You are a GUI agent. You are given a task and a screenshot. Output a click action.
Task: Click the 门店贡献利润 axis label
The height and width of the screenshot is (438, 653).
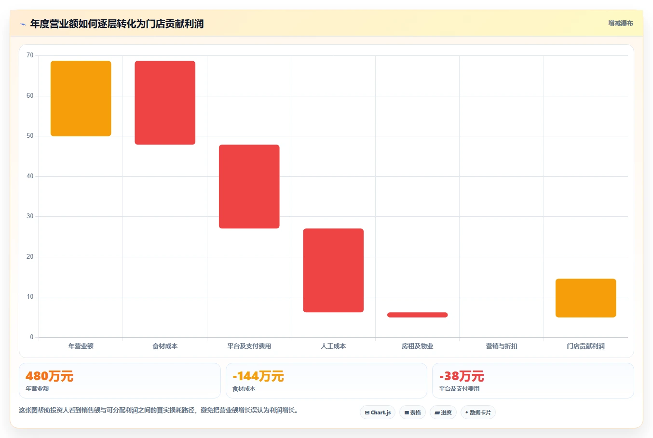pos(586,346)
